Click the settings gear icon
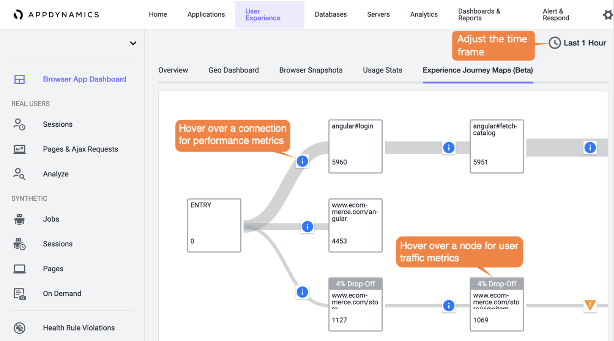 (x=607, y=15)
